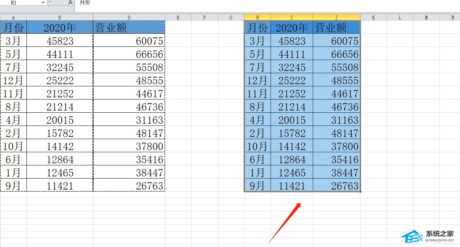This screenshot has height=247, width=460.
Task: Click the fx insert function icon
Action: coord(70,3)
